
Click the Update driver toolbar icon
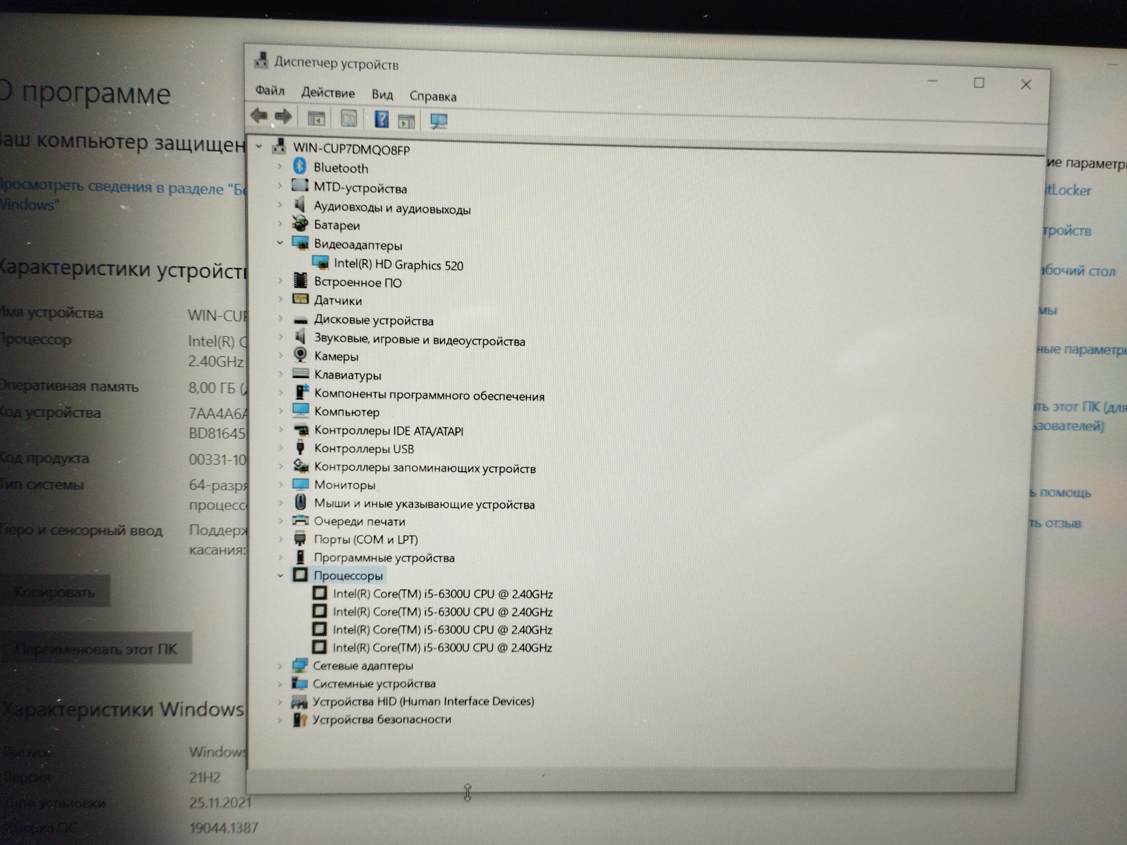click(406, 120)
